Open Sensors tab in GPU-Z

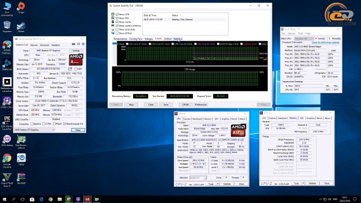34,45
